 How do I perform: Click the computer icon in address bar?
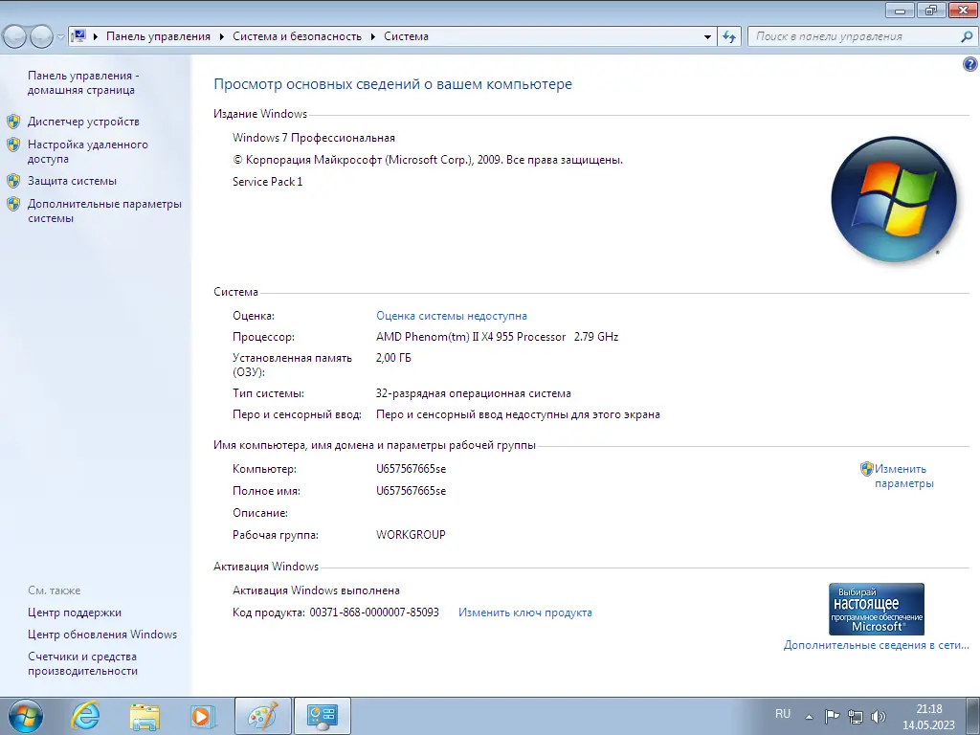point(78,36)
